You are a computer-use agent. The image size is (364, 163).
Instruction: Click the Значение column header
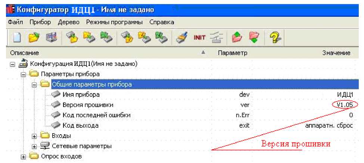[336, 53]
